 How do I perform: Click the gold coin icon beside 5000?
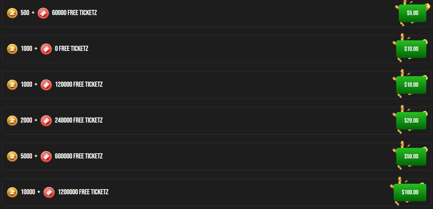12,157
